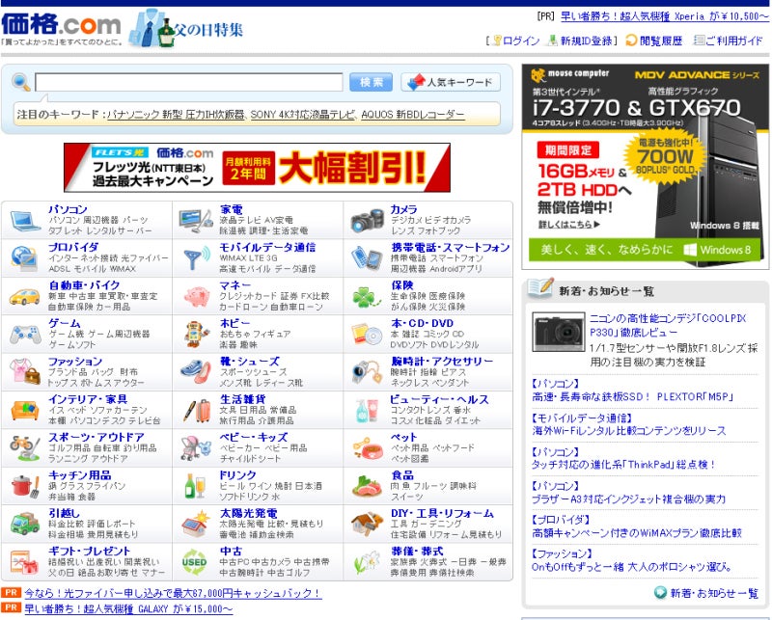Click the TV and vacuum icon beside 家電
Viewport: 772px width, 620px height.
coord(196,221)
